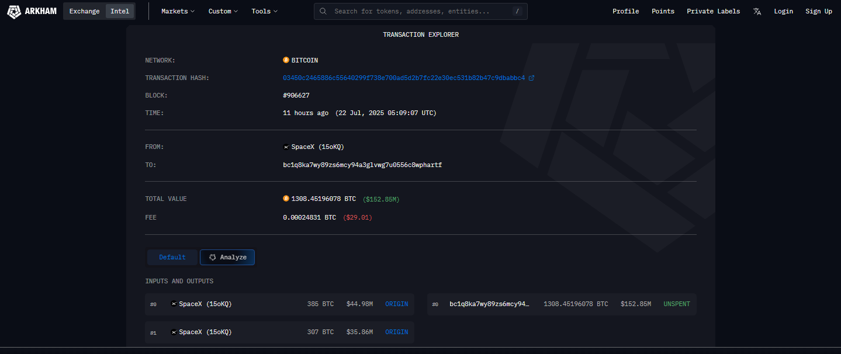Screen dimensions: 841x354
Task: Select BITCOIN network label
Action: 304,60
